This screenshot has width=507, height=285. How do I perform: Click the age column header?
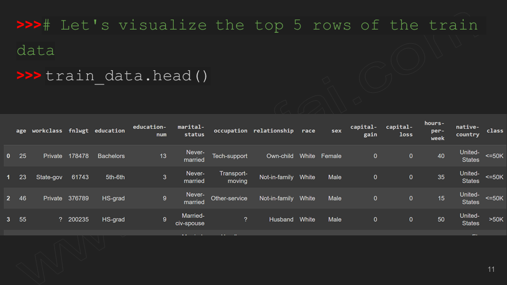[x=21, y=130]
